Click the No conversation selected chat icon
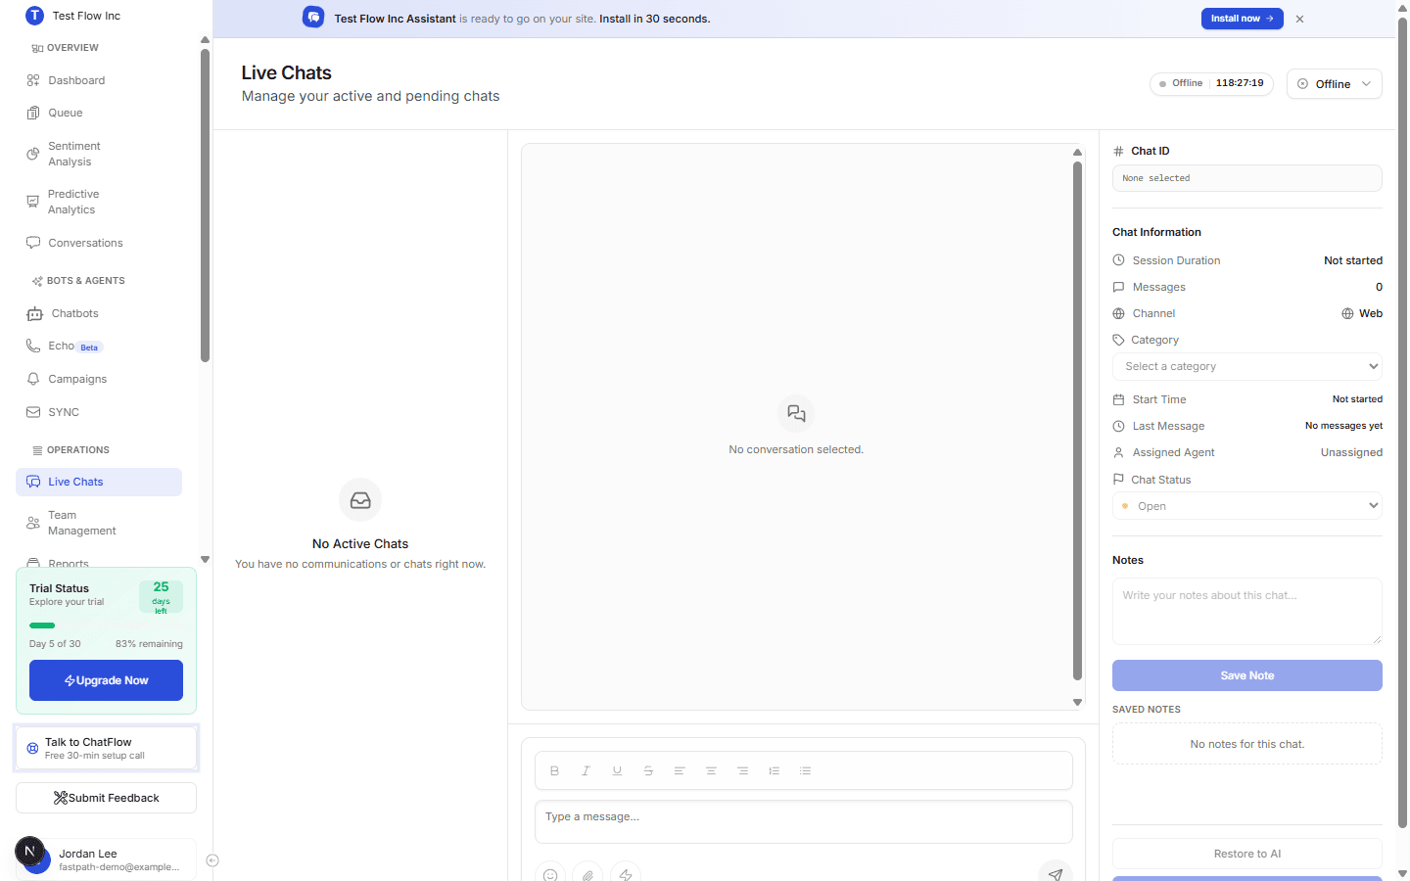This screenshot has width=1410, height=881. click(796, 413)
